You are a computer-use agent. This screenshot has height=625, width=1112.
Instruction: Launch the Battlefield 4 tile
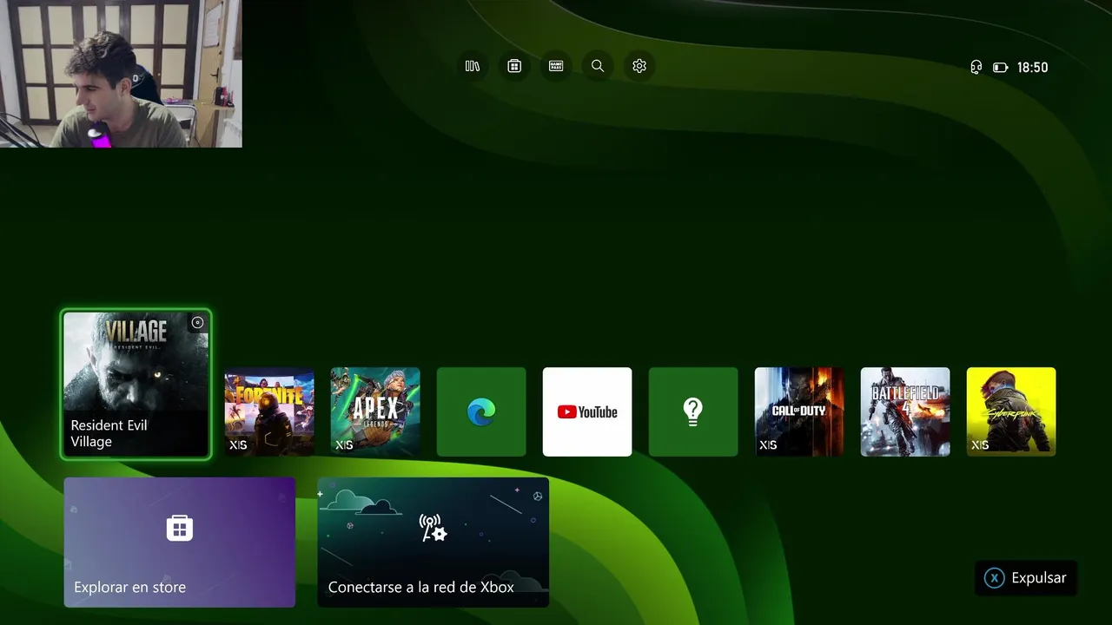click(905, 411)
